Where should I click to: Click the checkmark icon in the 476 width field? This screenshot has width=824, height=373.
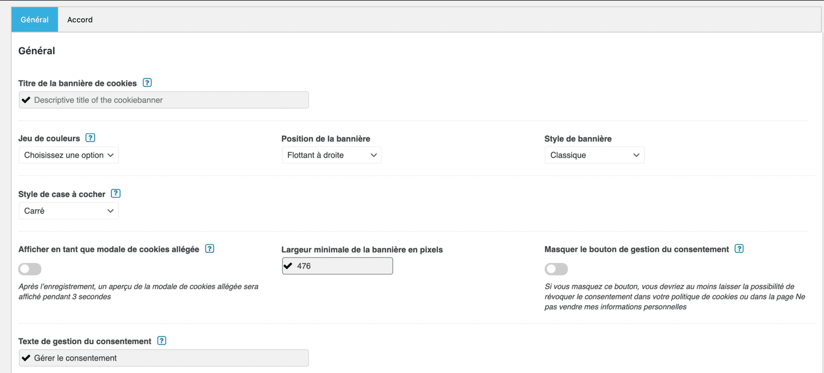288,266
